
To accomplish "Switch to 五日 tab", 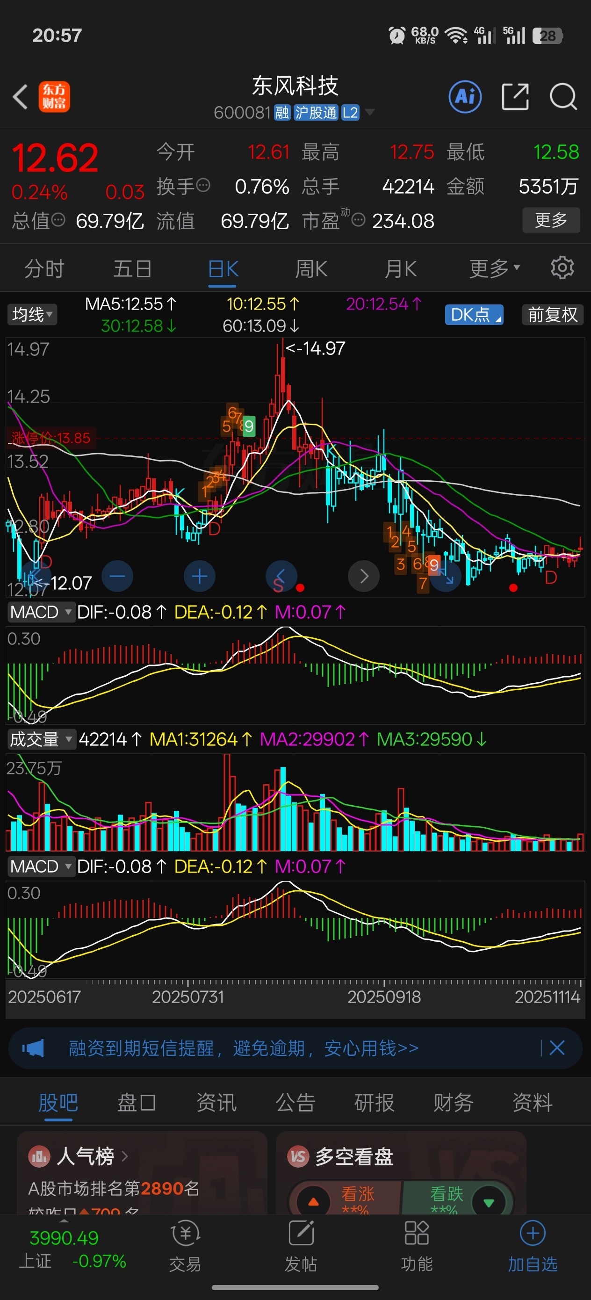I will pyautogui.click(x=133, y=268).
